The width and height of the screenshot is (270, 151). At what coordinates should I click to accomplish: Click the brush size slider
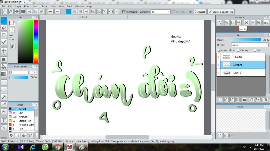coord(19,72)
